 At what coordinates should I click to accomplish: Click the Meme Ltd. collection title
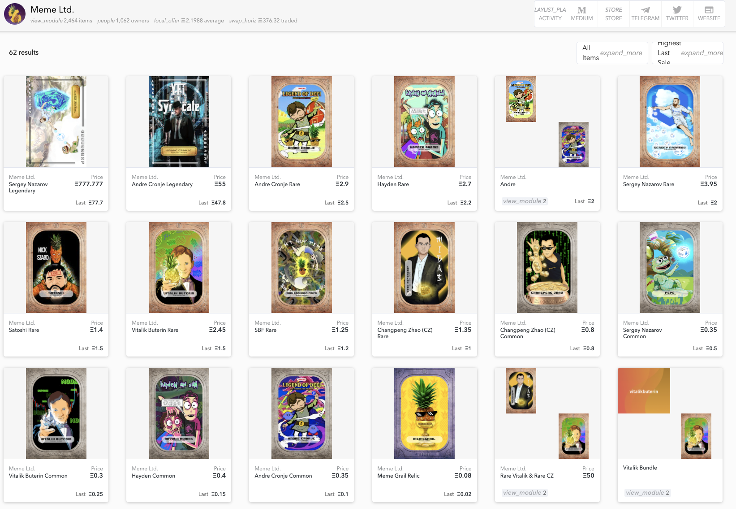(52, 9)
